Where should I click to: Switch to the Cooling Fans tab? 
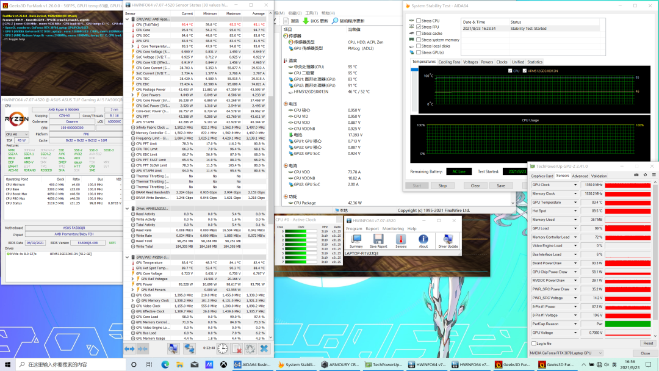point(449,62)
